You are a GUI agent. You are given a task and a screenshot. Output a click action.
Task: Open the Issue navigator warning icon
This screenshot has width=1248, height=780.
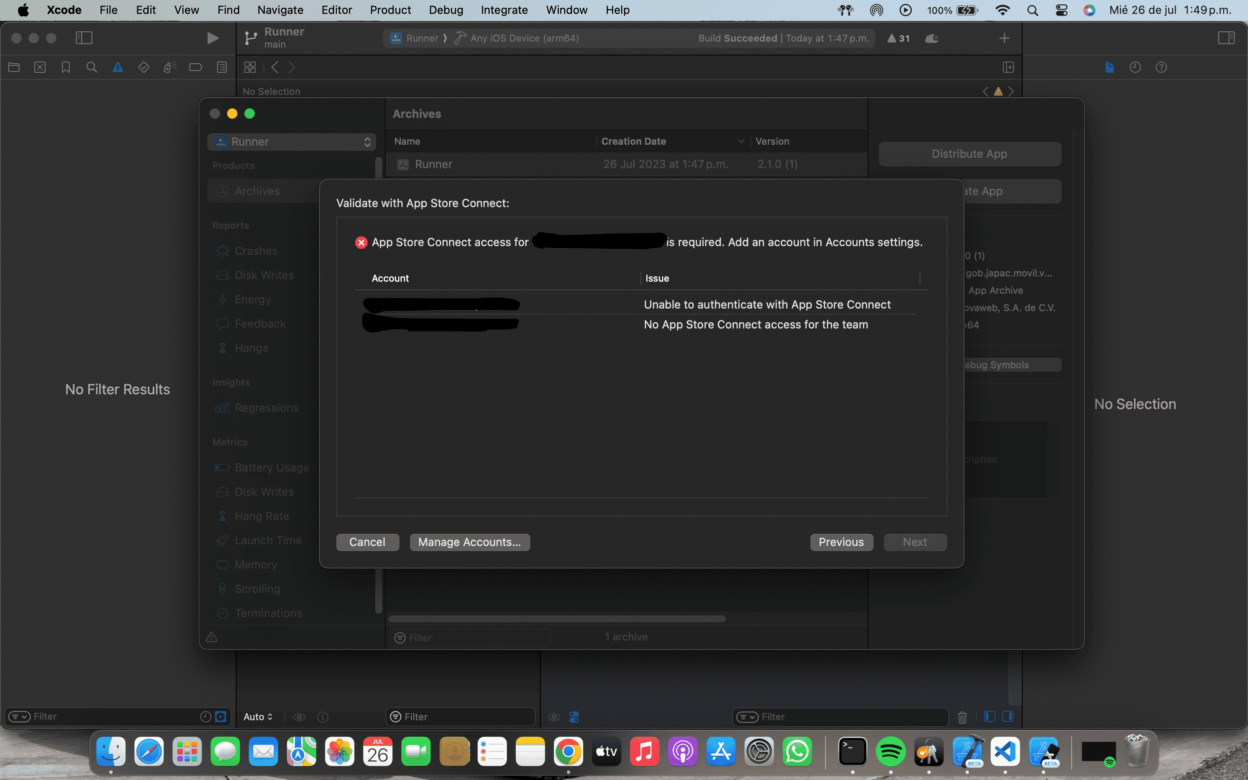117,67
